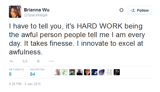Viewport: 160px width, 92px height.
Task: Follow Brianna Wu with the Follow button
Action: (x=140, y=10)
